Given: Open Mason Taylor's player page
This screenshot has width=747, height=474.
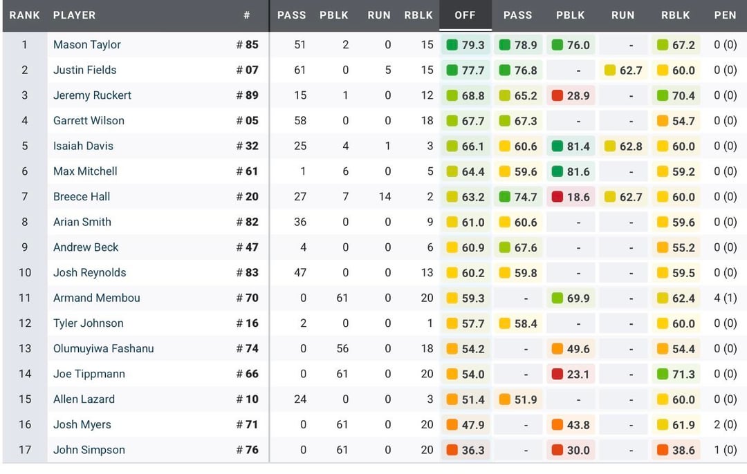Looking at the screenshot, I should pos(87,45).
